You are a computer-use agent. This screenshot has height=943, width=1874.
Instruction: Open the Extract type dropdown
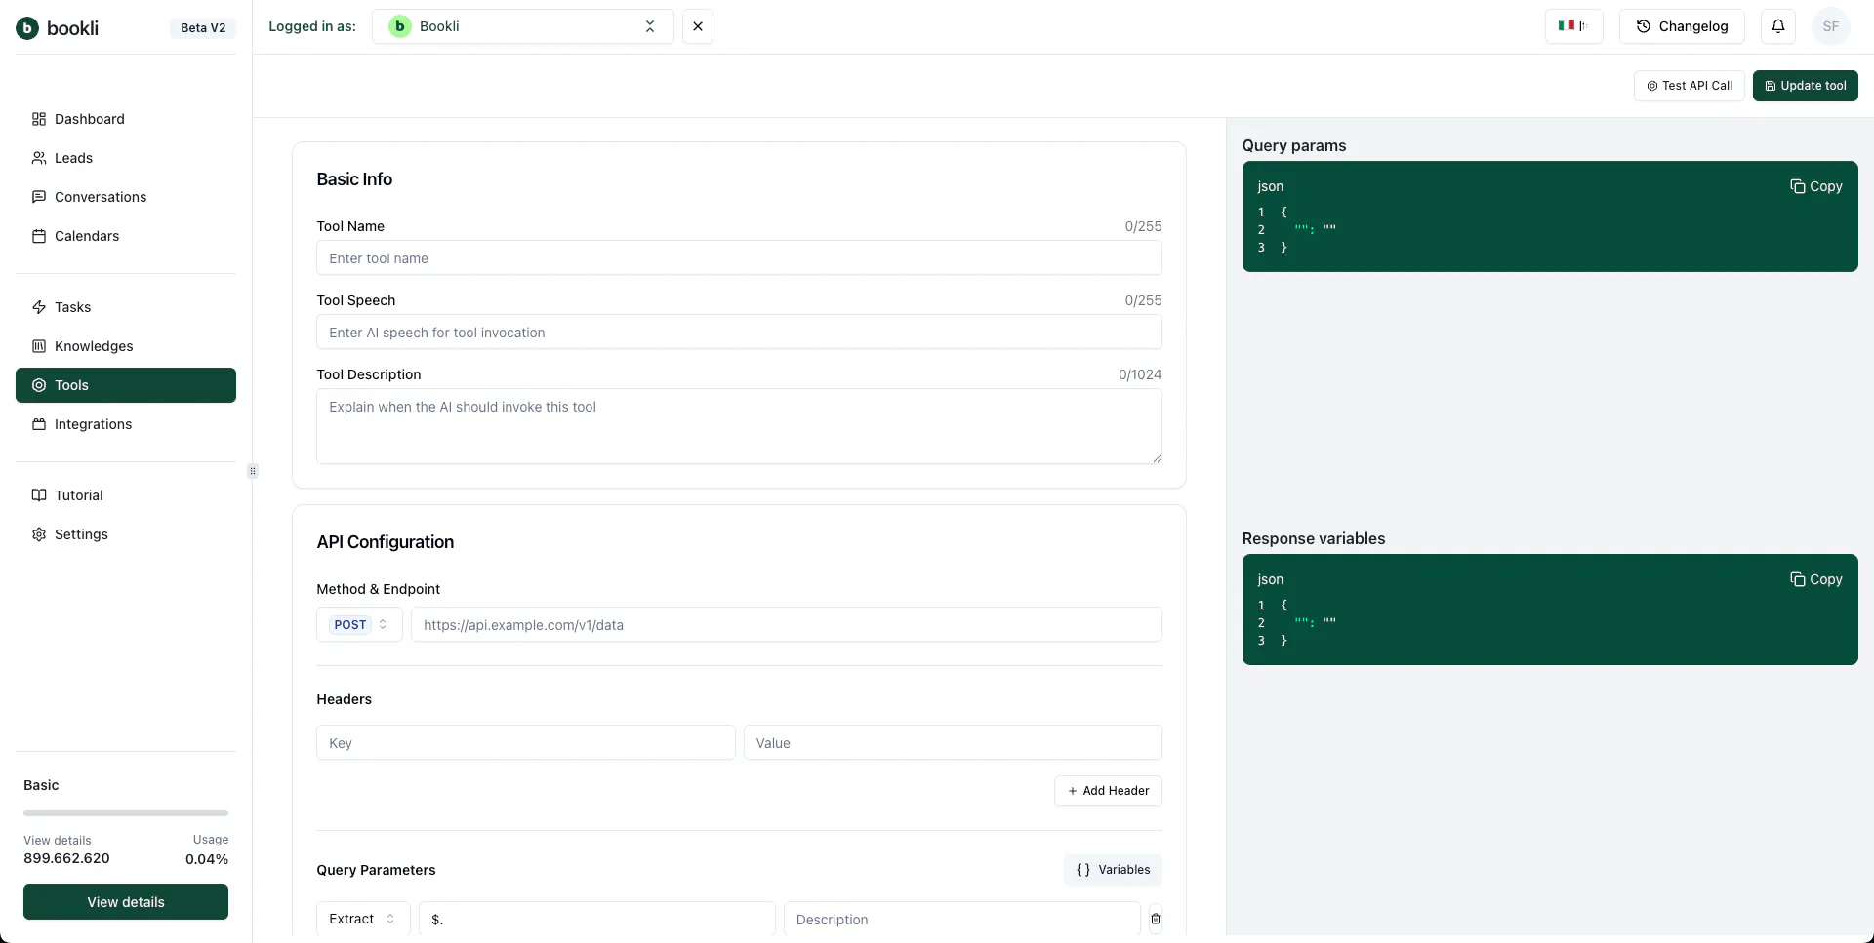click(x=363, y=919)
